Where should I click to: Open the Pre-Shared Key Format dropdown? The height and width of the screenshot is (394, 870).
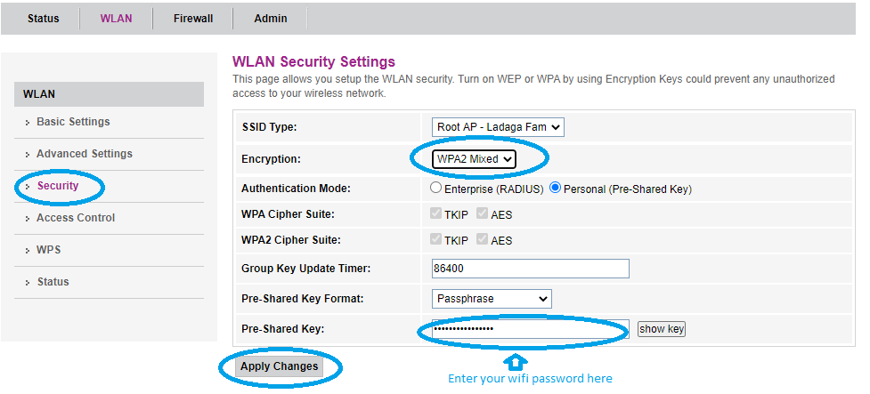point(492,299)
